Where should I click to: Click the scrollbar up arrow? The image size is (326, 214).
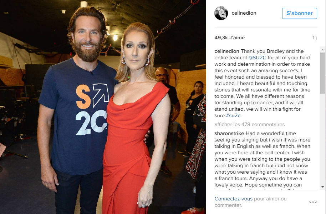(x=322, y=50)
